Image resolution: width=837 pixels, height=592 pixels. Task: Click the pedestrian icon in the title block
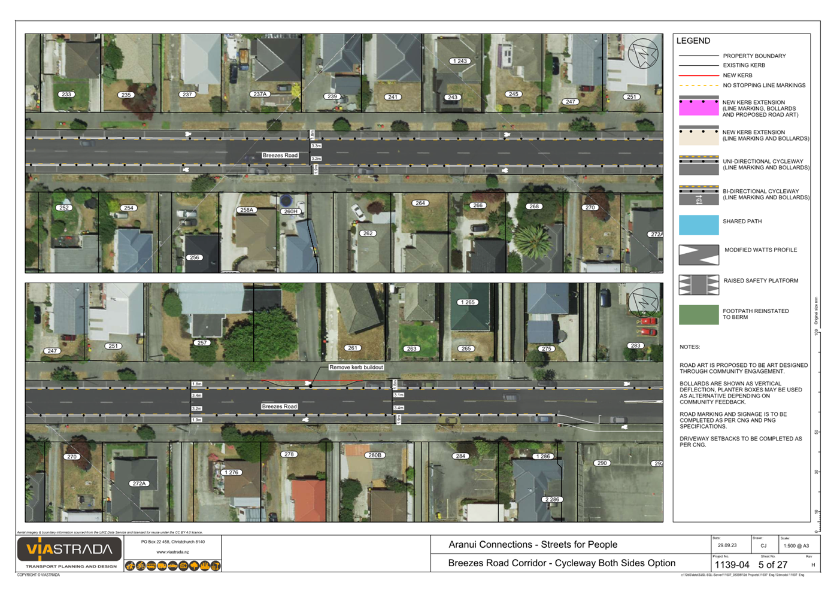[130, 566]
